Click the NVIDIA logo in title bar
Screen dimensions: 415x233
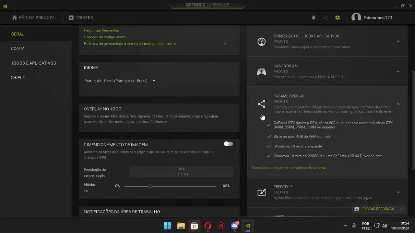point(5,6)
